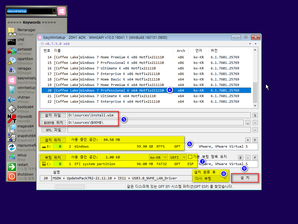This screenshot has width=298, height=224.
Task: Open the imagew64 icon
Action: [x=12, y=128]
